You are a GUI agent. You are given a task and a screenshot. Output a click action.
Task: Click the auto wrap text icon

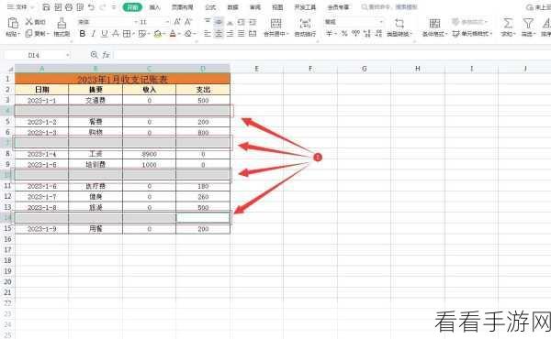click(305, 23)
